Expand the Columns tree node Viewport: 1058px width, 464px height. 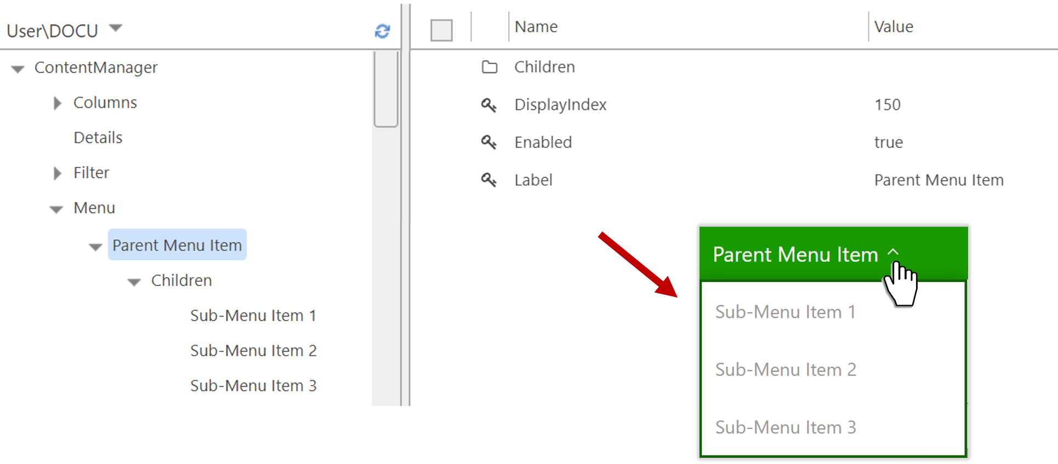click(57, 103)
